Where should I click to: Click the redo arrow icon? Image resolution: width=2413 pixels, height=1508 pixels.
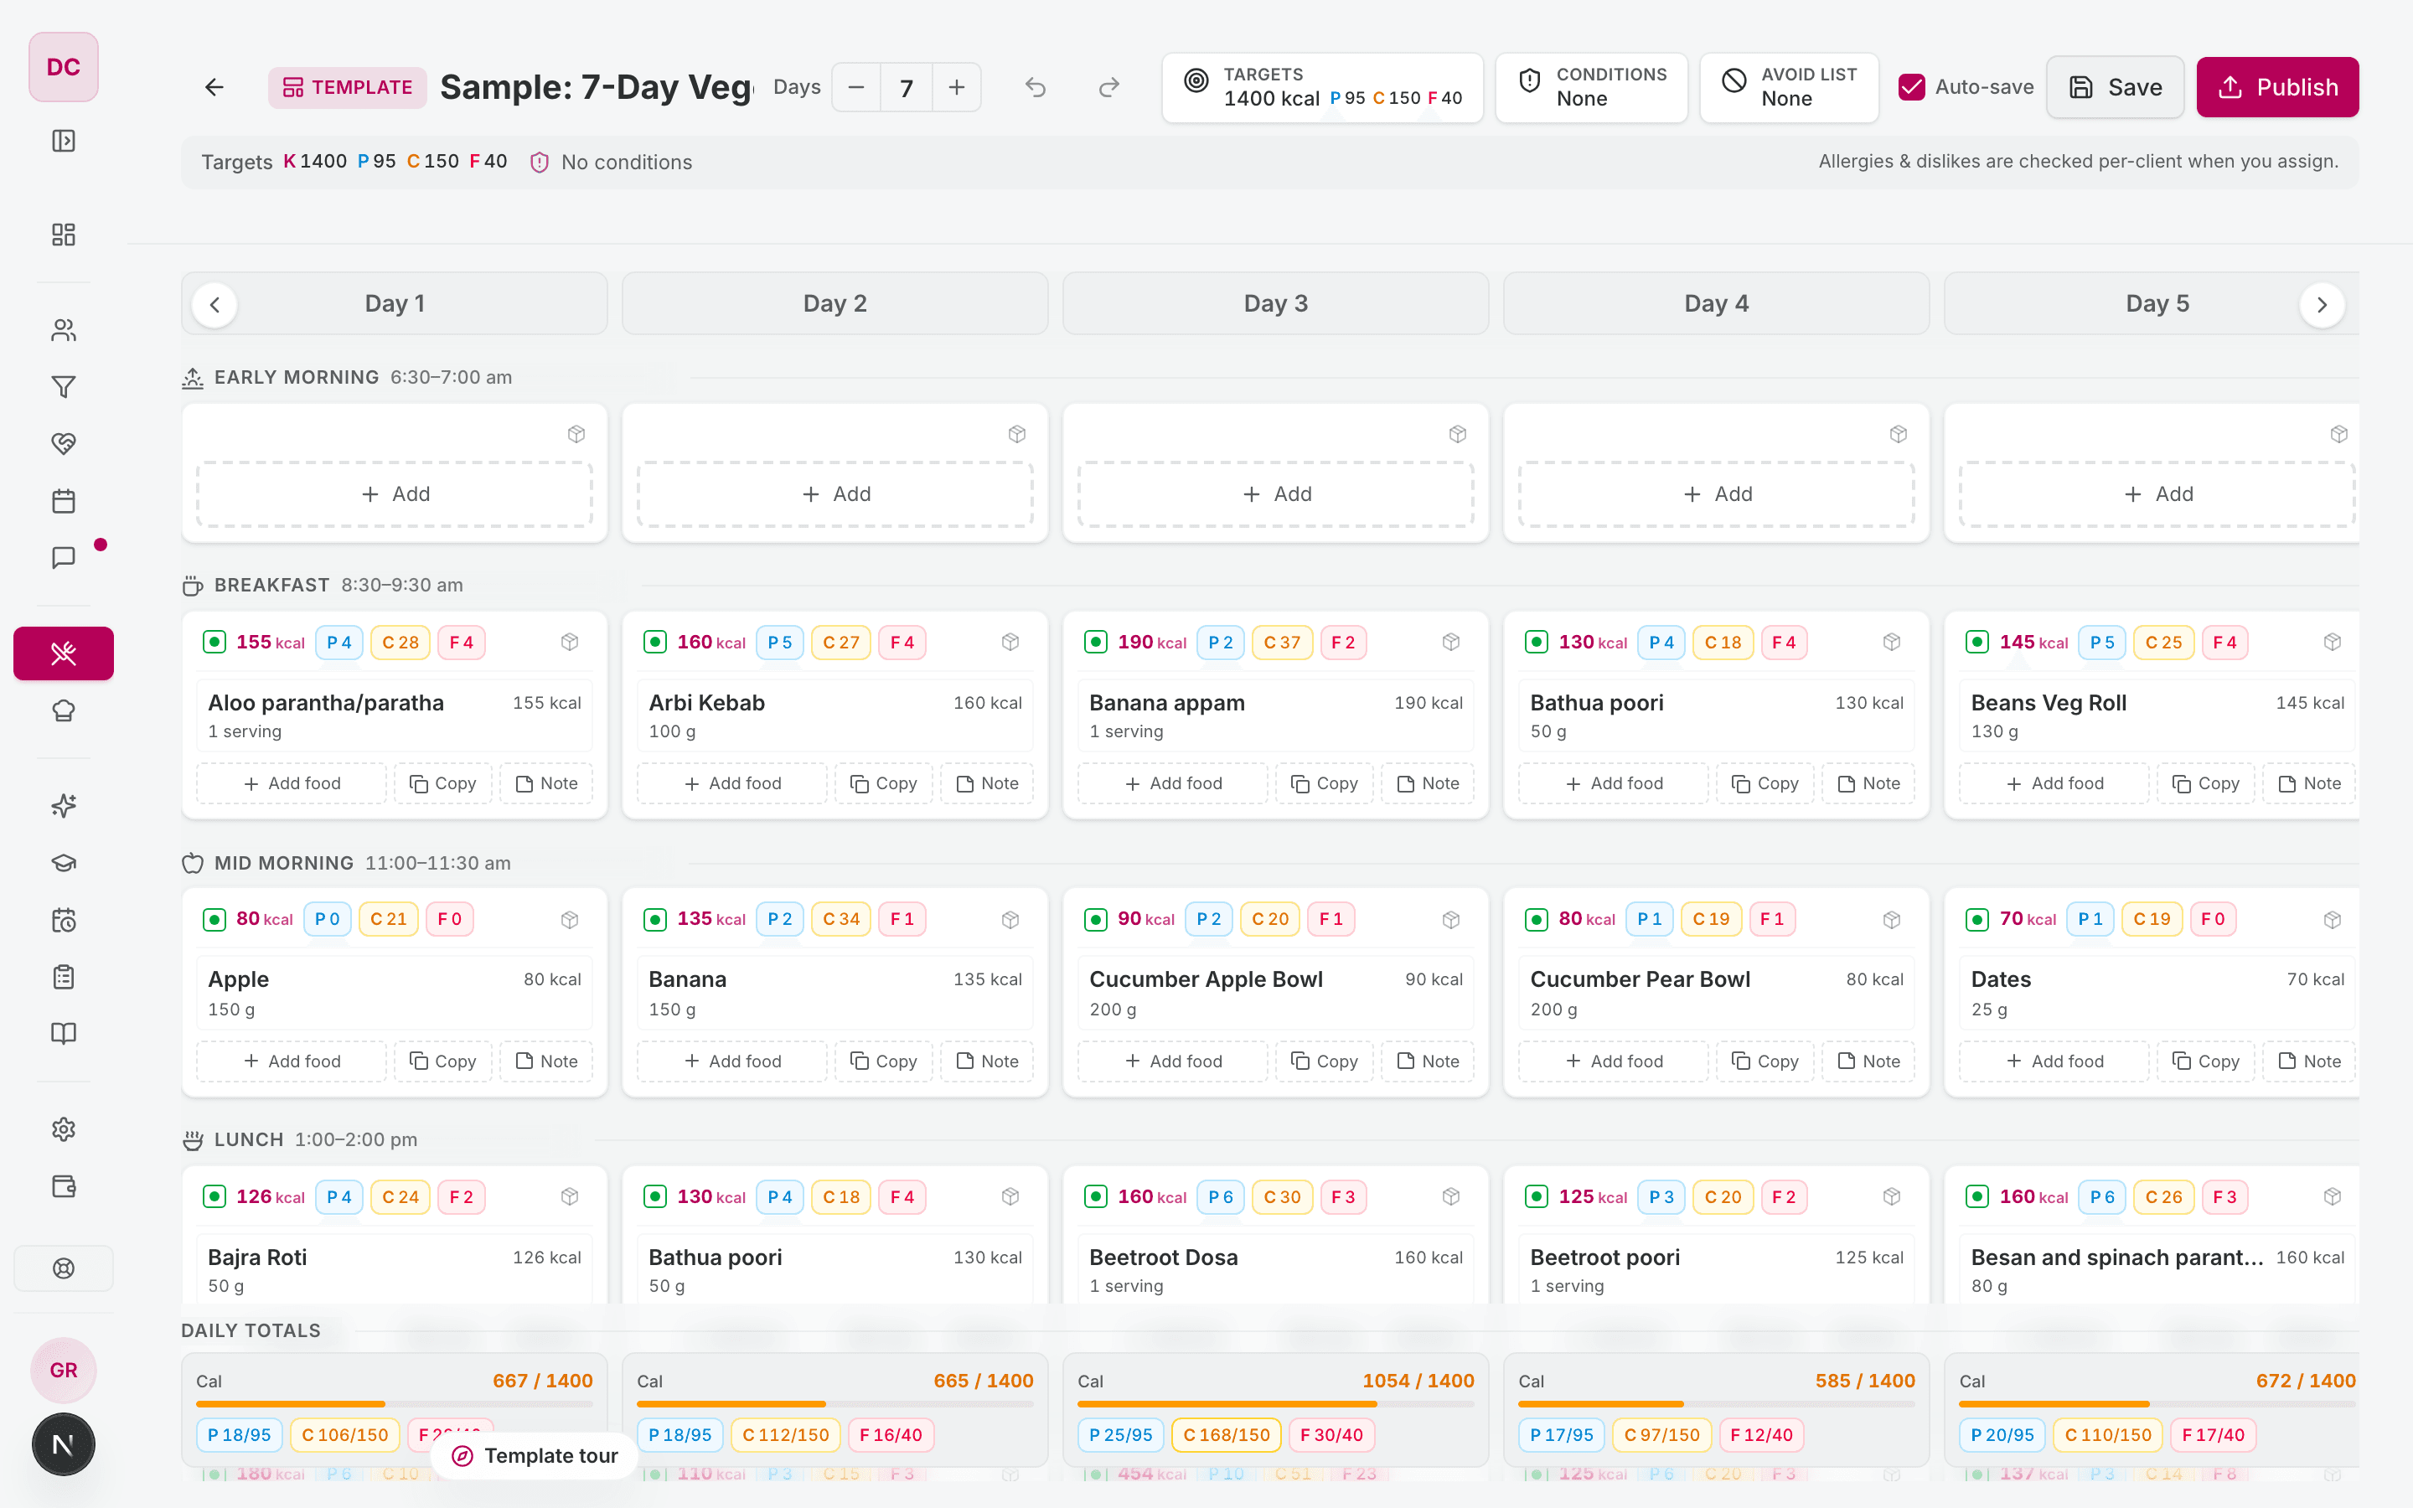1108,88
